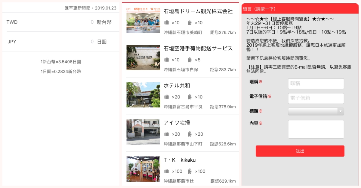The height and width of the screenshot is (188, 361).
Task: Click carry-on luggage icon in 石垣空港手荷物配送サービス row
Action: [x=190, y=60]
